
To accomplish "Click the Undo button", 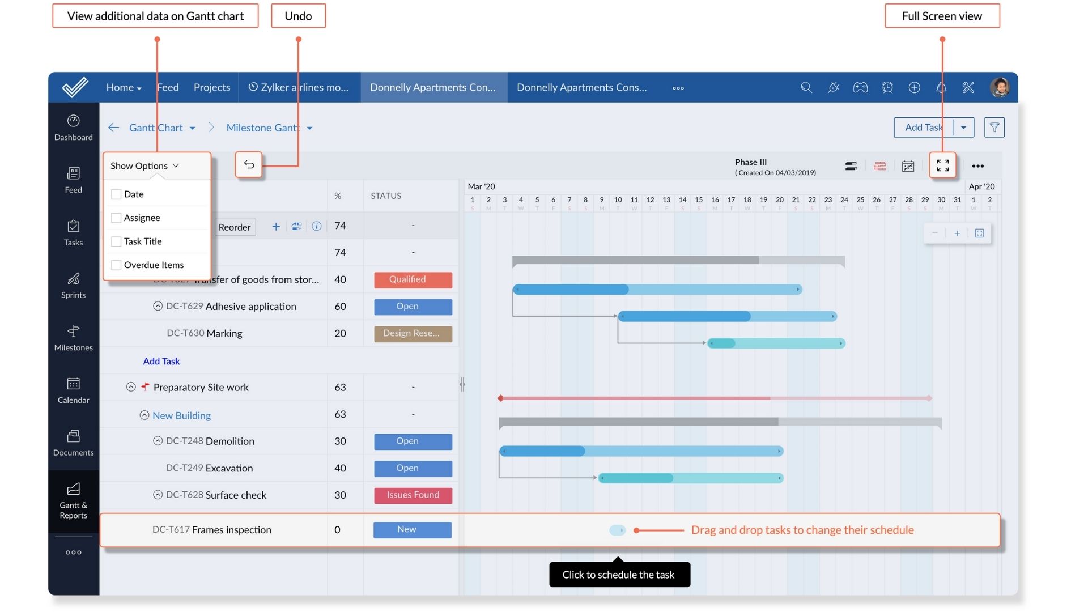I will 248,164.
